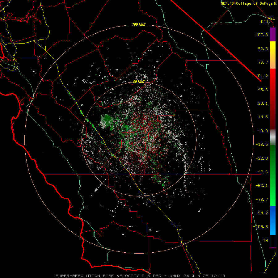Click the -47.6 legend value
This screenshot has height=278, width=278.
tap(262, 172)
